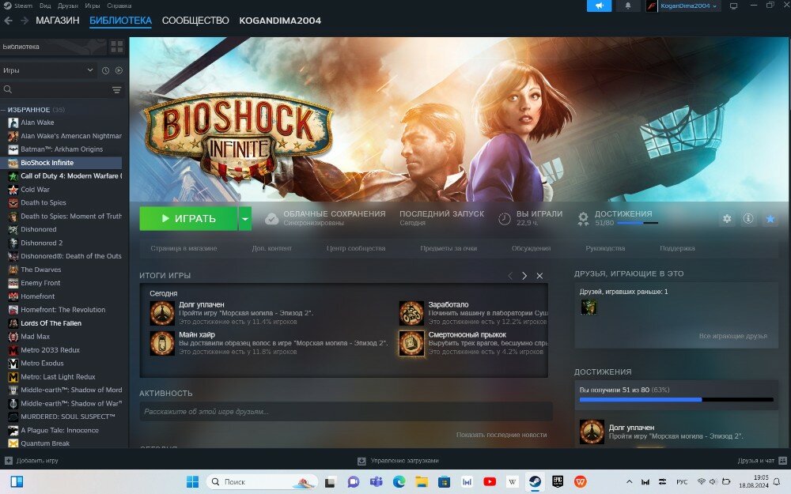
Task: Open Управление загрузками downloads manager
Action: pyautogui.click(x=398, y=461)
